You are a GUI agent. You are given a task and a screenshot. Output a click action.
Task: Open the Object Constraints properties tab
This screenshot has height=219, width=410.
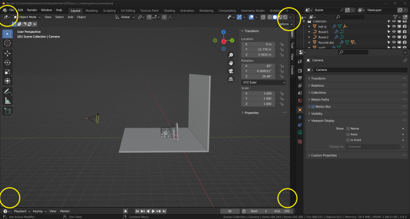(x=300, y=125)
